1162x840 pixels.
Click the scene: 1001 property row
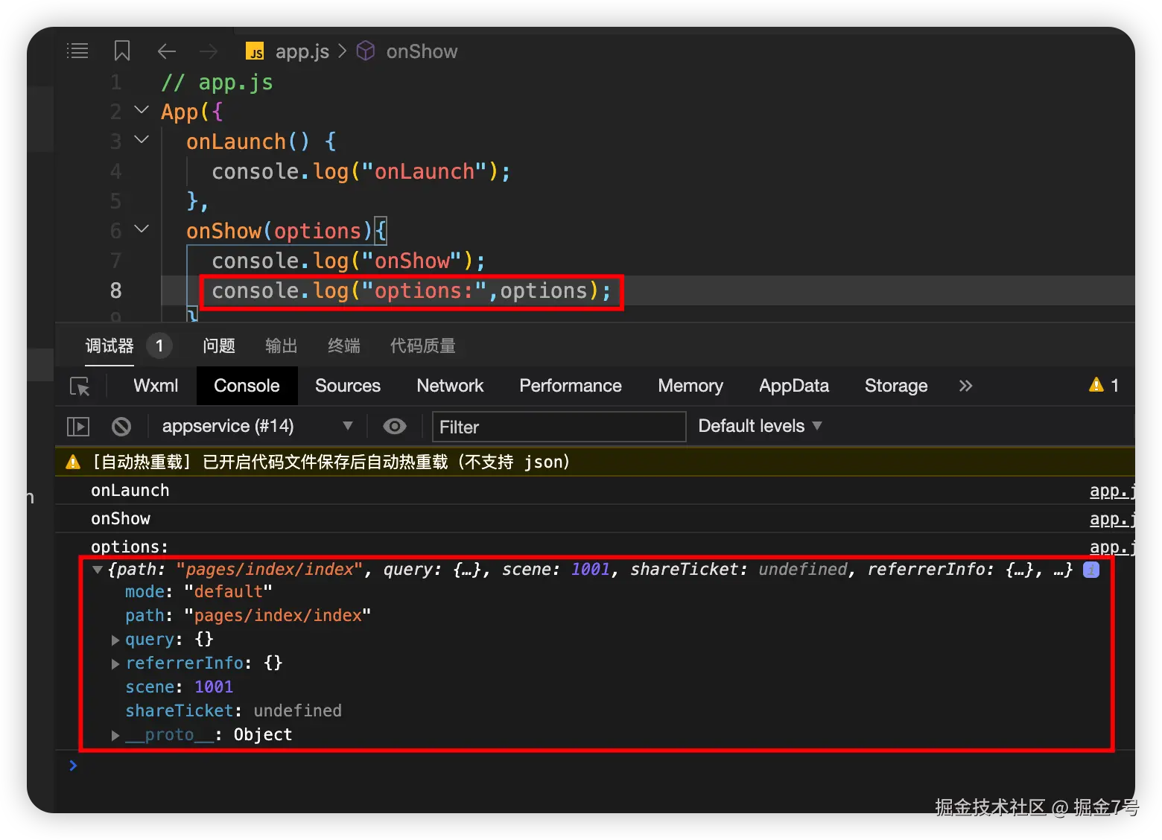point(179,687)
